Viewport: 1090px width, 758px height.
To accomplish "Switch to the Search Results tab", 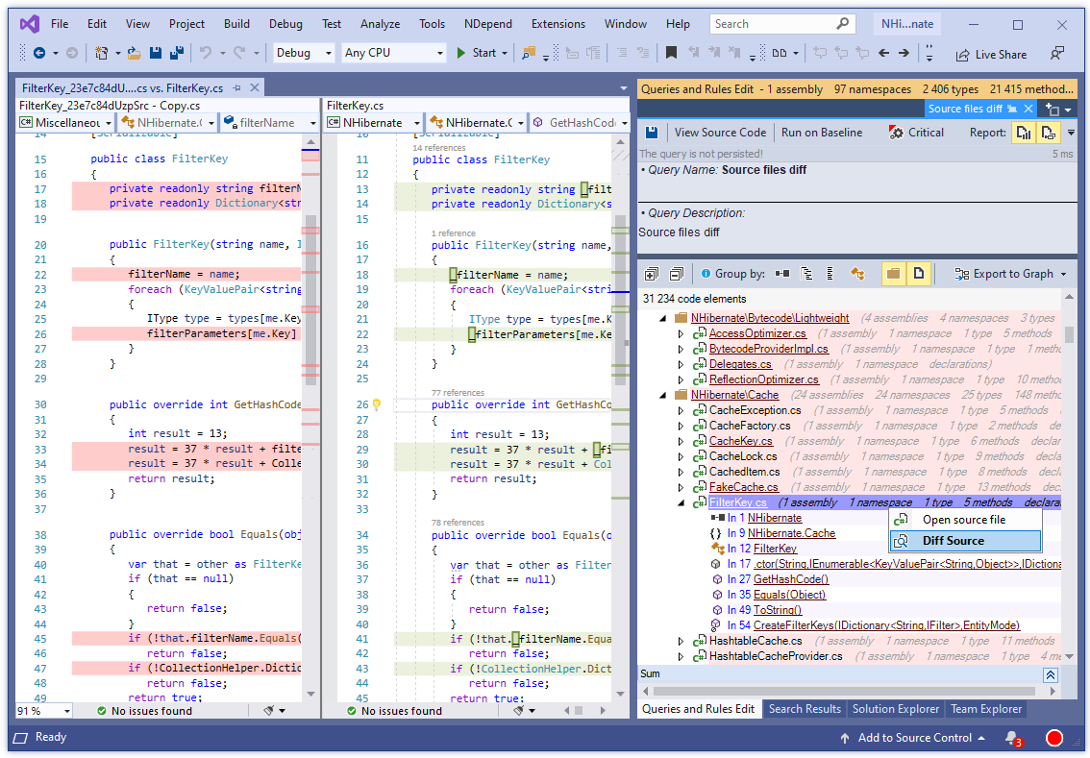I will pos(805,709).
